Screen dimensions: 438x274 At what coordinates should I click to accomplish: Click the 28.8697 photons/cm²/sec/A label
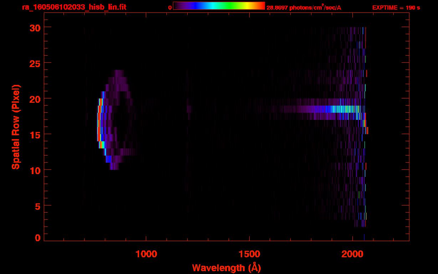(x=304, y=7)
